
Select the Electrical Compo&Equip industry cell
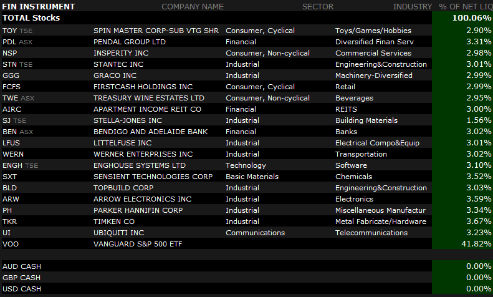[377, 143]
